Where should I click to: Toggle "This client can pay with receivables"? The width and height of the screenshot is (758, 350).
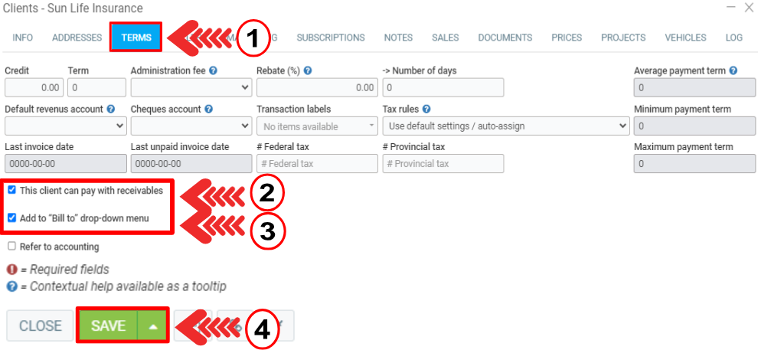click(12, 190)
